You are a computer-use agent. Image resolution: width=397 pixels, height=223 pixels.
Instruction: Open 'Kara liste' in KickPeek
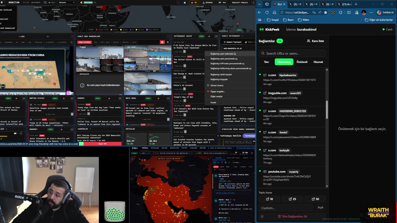315,41
